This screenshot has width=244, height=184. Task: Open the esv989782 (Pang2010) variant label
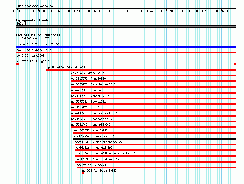click(x=87, y=73)
